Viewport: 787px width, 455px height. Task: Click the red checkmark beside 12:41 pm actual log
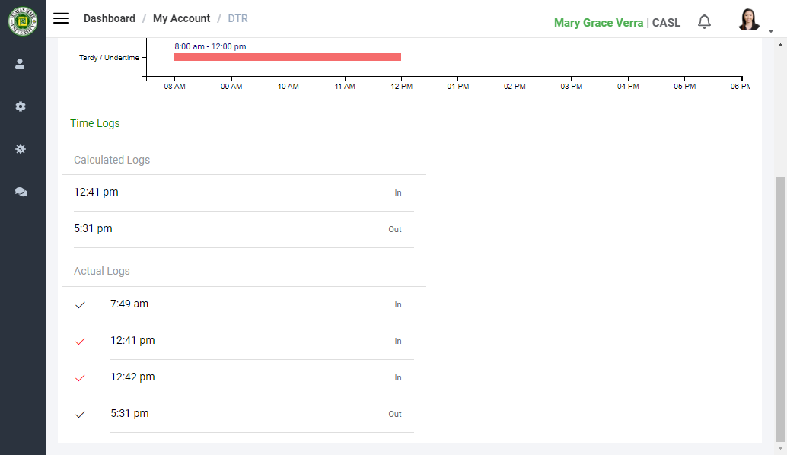click(x=80, y=342)
